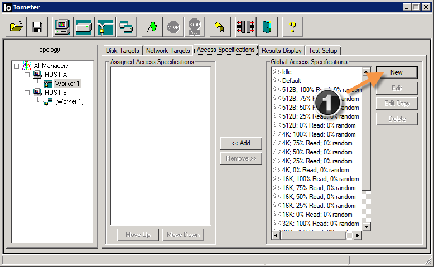Click the Start New Manager computer icon

coord(62,26)
